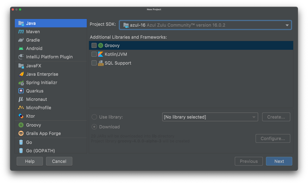This screenshot has height=184, width=308.
Task: Click the Grails App Forge label text
Action: (x=43, y=133)
